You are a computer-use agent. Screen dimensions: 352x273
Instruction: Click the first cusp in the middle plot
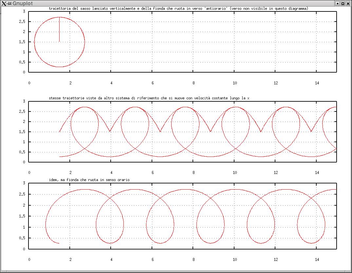pyautogui.click(x=110, y=131)
